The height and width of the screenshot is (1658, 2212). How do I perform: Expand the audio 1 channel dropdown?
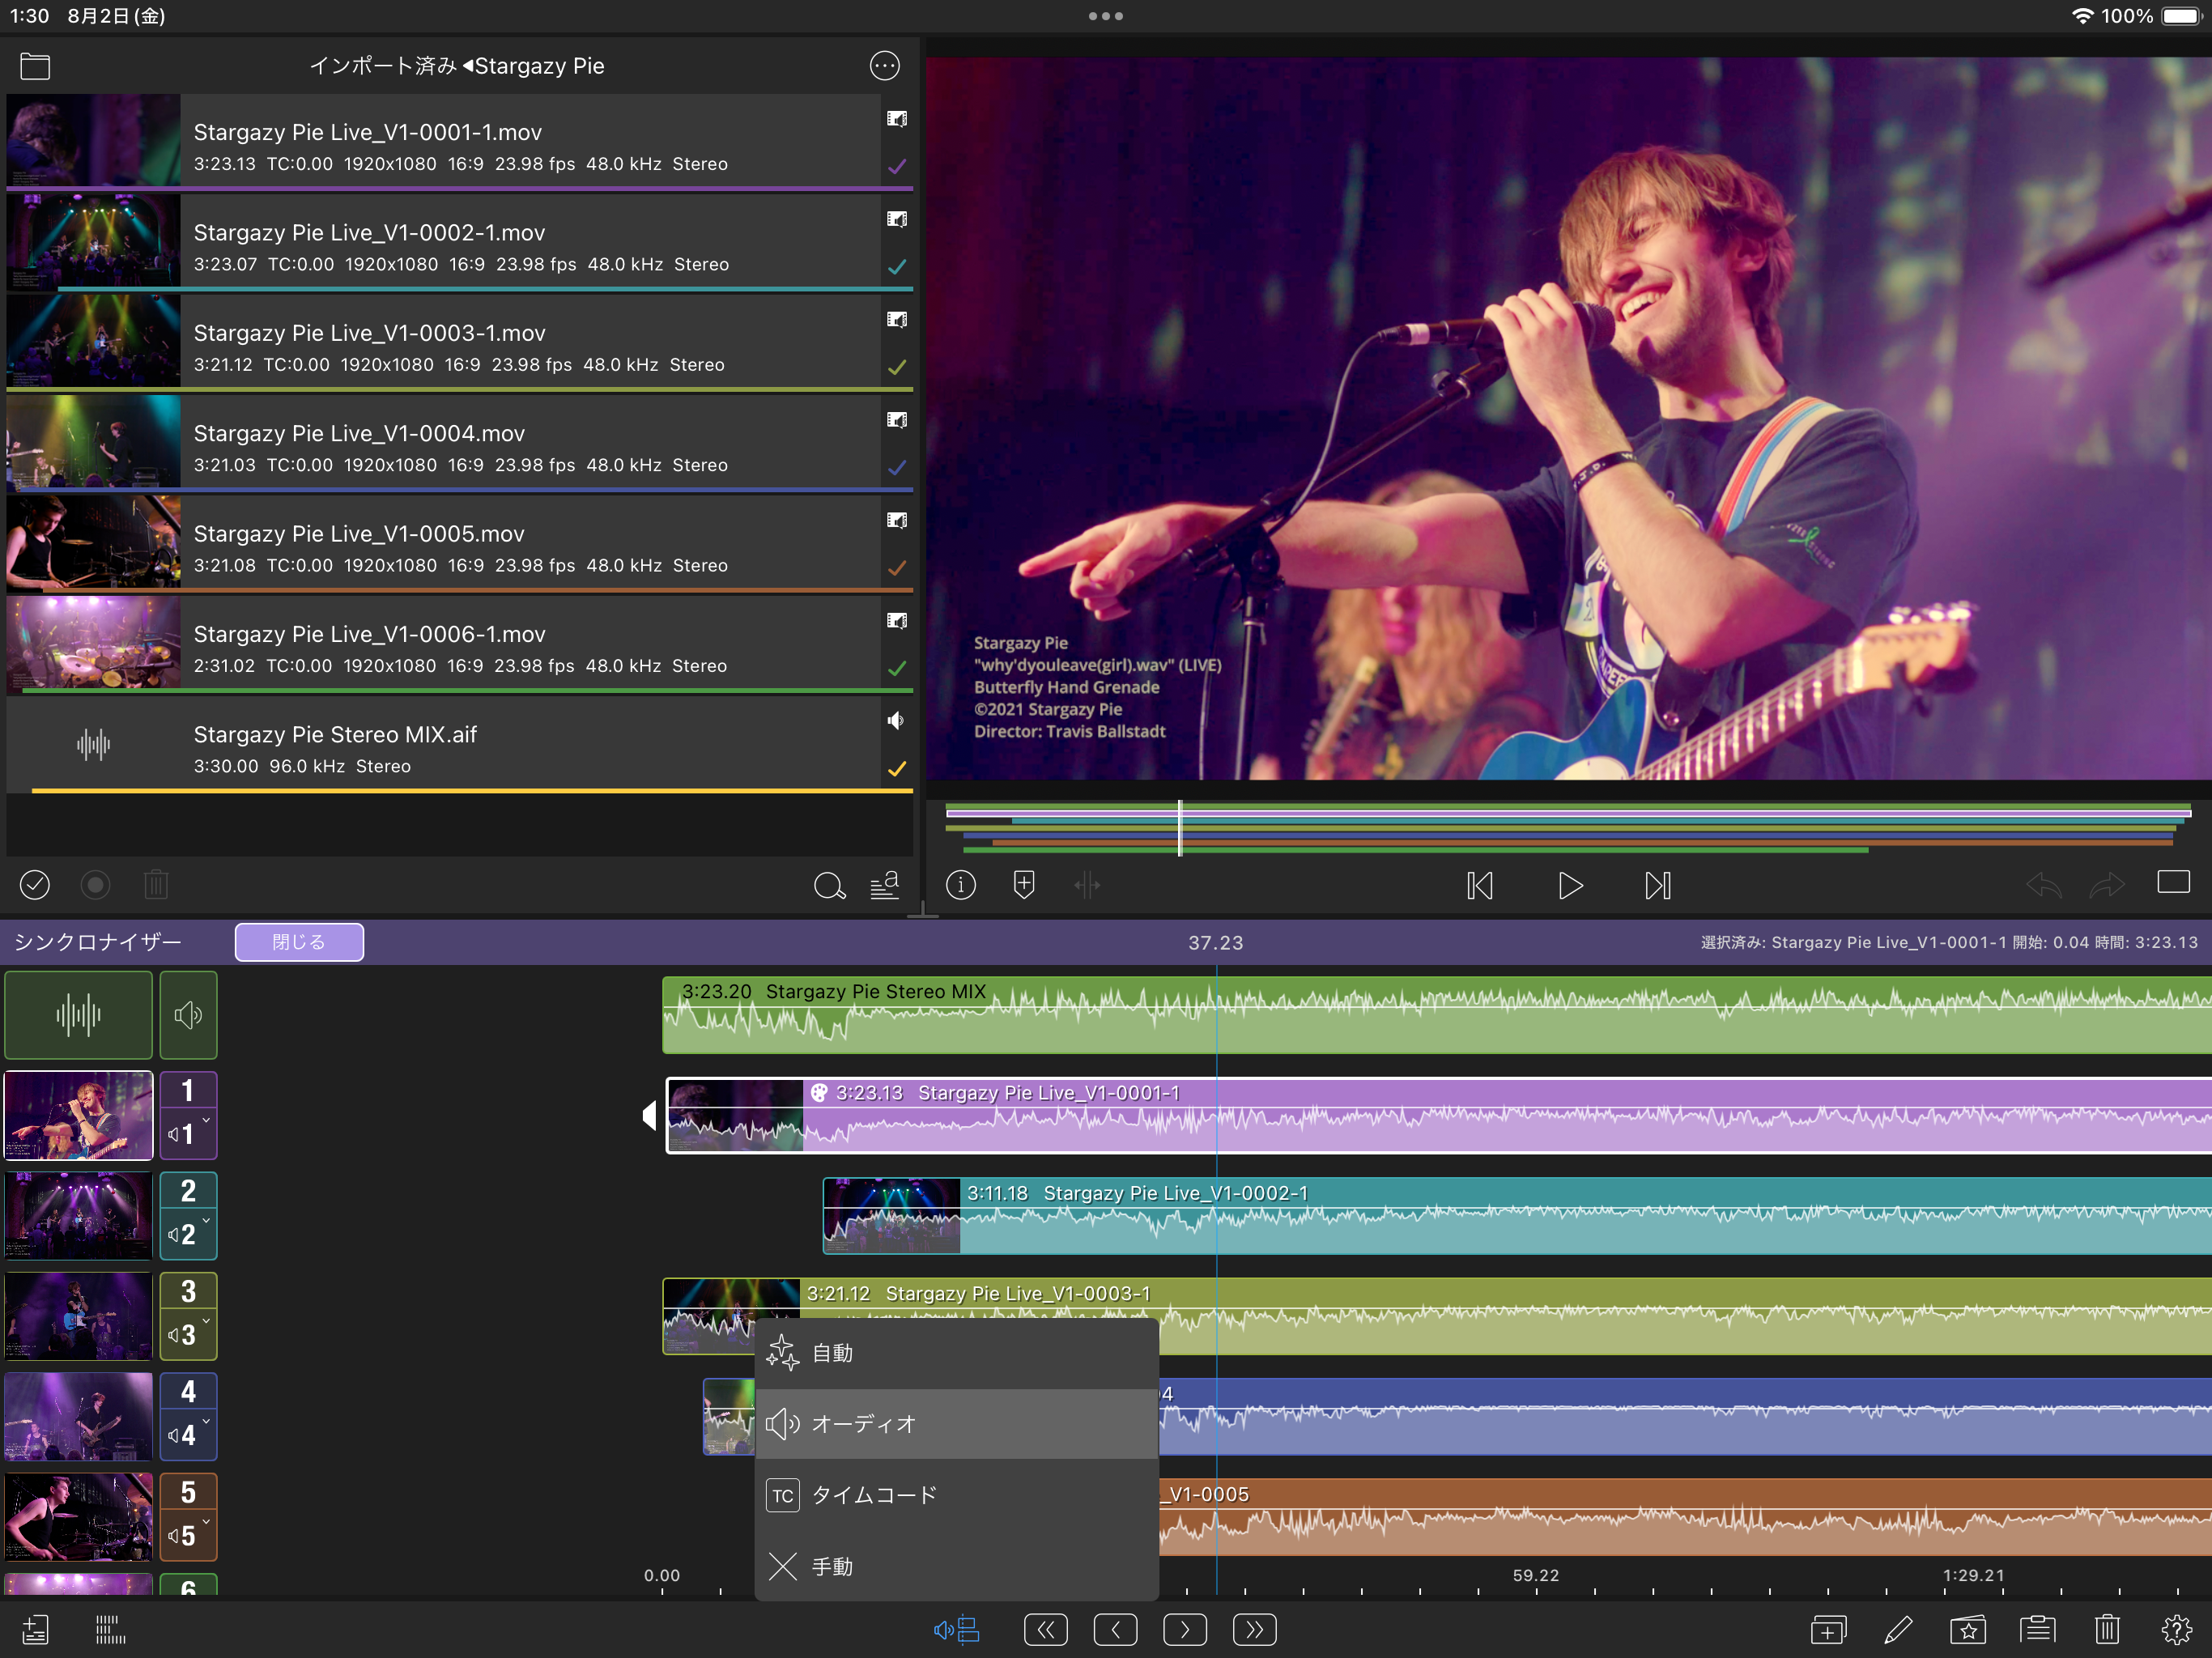pos(189,1133)
